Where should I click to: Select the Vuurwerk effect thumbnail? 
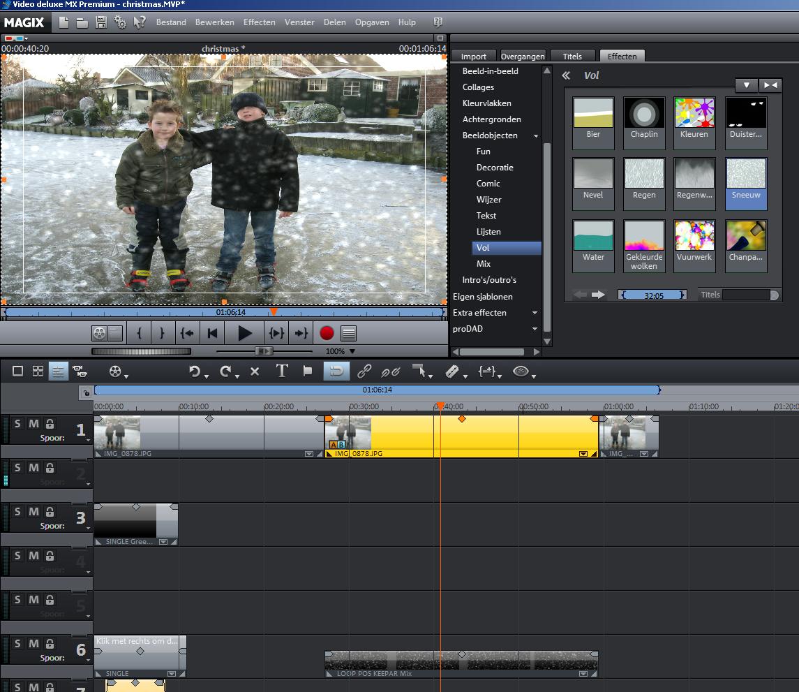click(694, 237)
